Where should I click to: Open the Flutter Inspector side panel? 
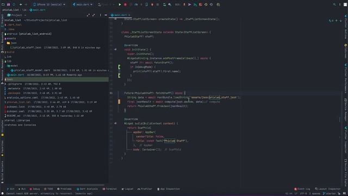click(346, 140)
